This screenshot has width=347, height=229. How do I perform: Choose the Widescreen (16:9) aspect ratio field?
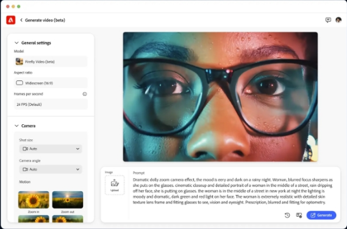coord(51,83)
